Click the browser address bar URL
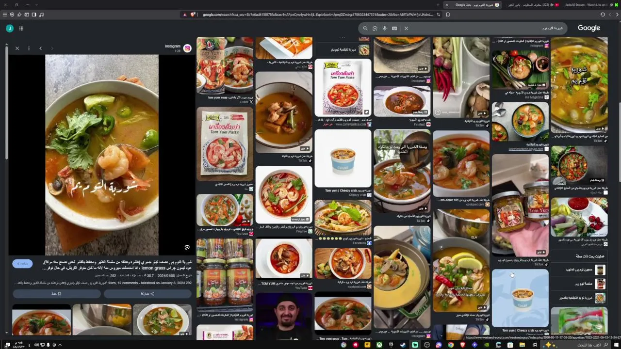Screen dimensions: 621x349 [317, 15]
